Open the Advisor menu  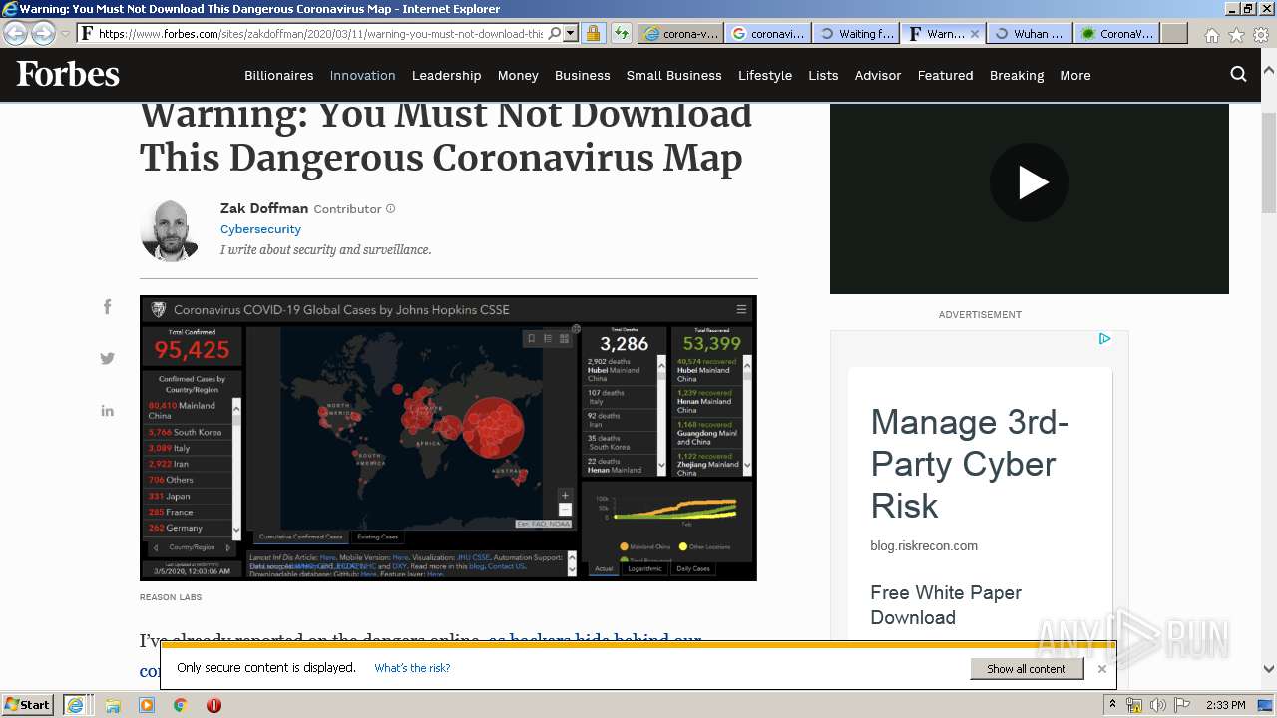click(878, 75)
